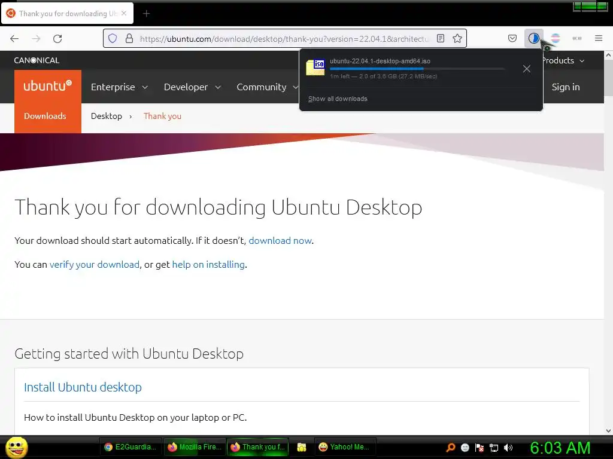The width and height of the screenshot is (613, 459).
Task: Open the Downloads section tab
Action: coord(45,116)
